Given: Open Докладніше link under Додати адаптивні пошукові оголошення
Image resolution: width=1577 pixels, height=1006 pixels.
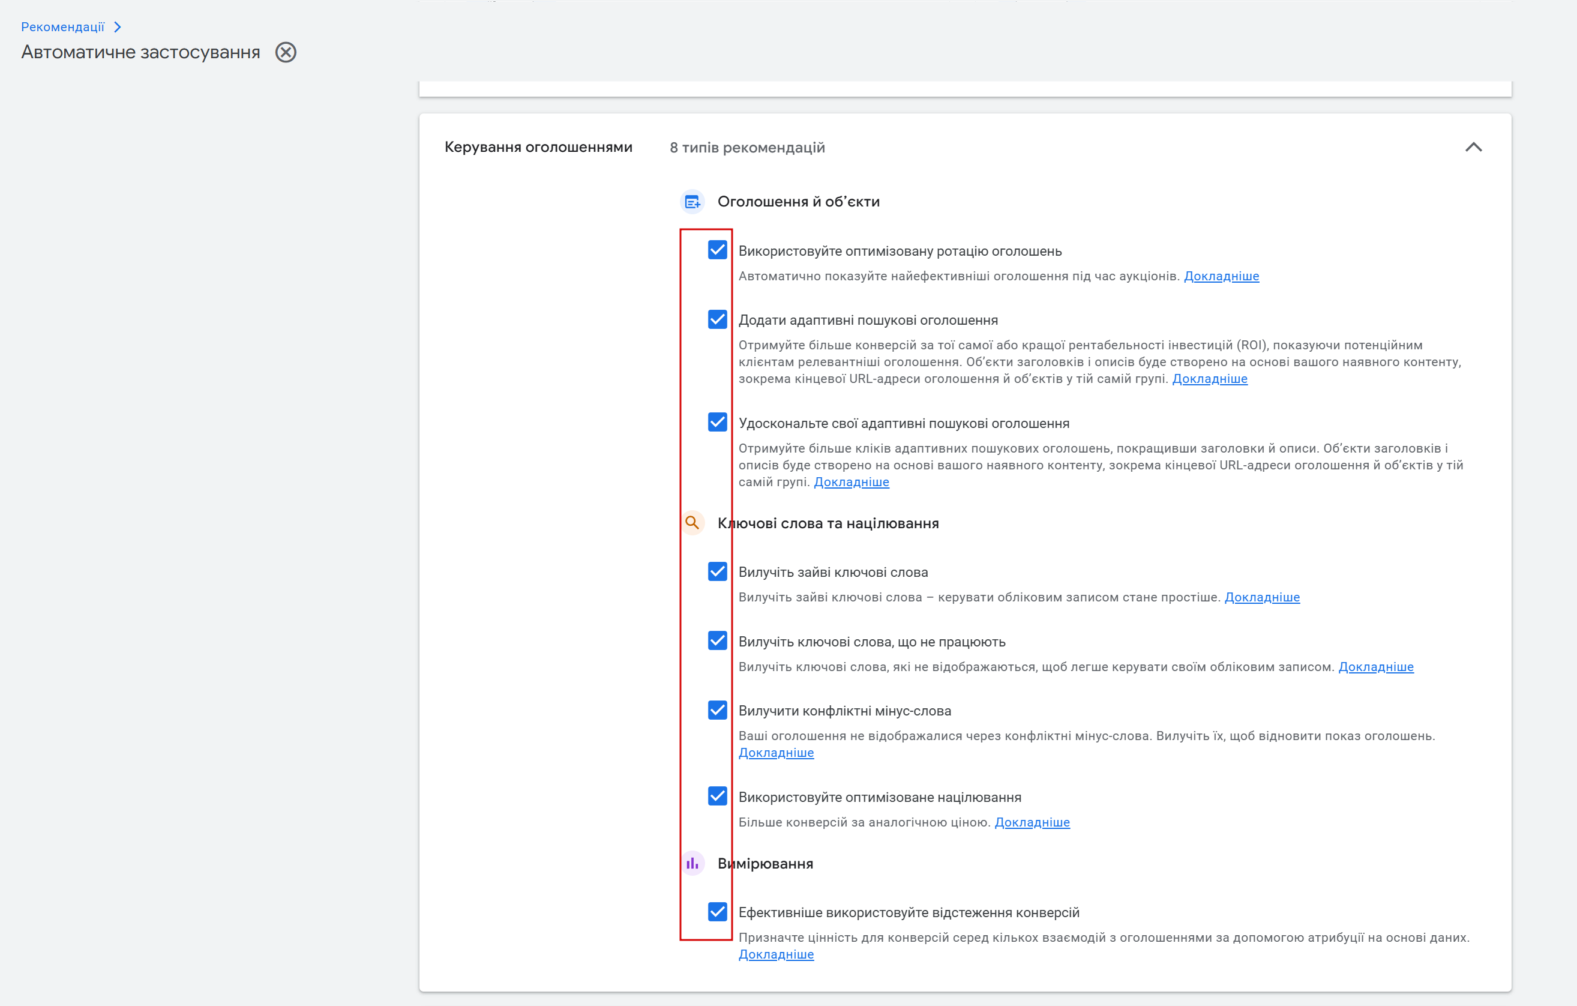Looking at the screenshot, I should tap(1210, 379).
